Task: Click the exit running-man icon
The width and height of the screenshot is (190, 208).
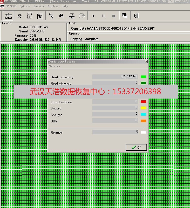Action: pyautogui.click(x=135, y=16)
